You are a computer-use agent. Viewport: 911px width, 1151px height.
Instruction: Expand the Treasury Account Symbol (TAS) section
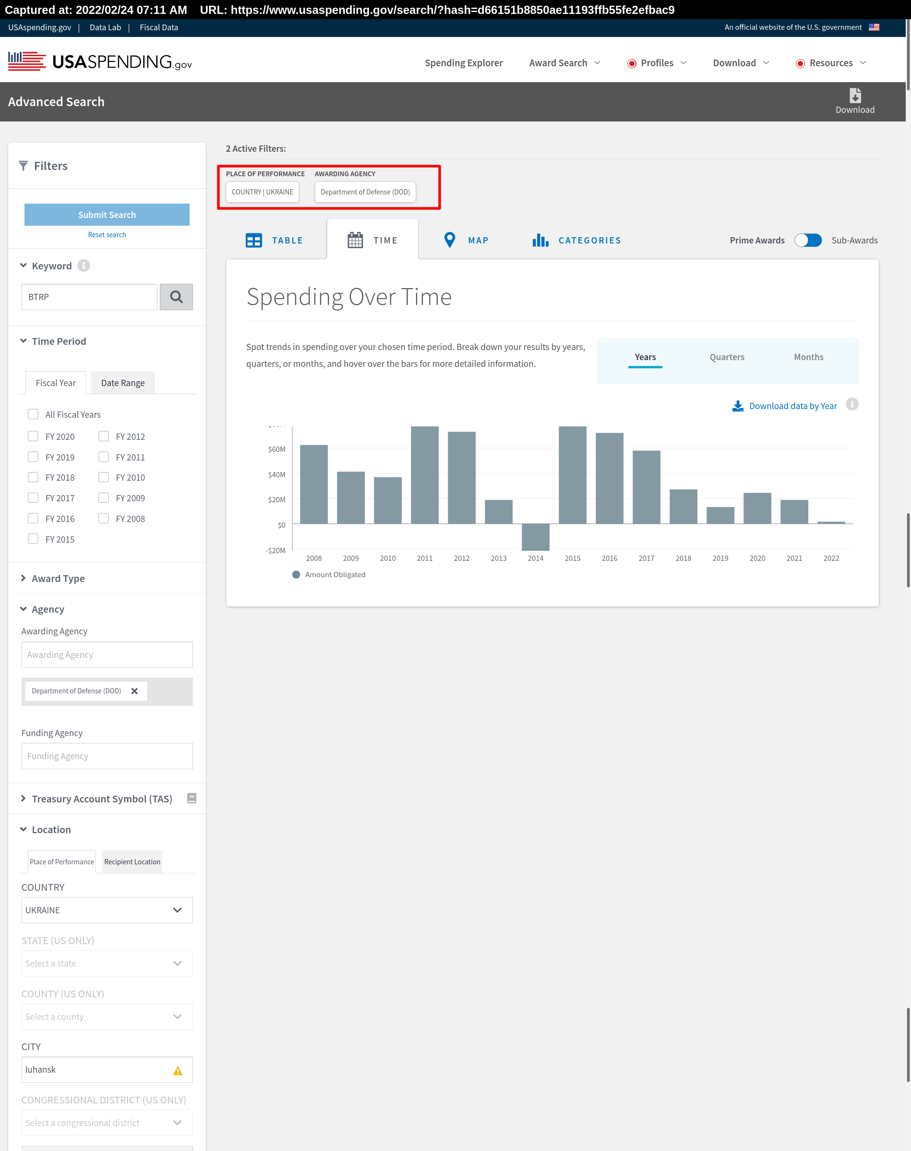(23, 798)
